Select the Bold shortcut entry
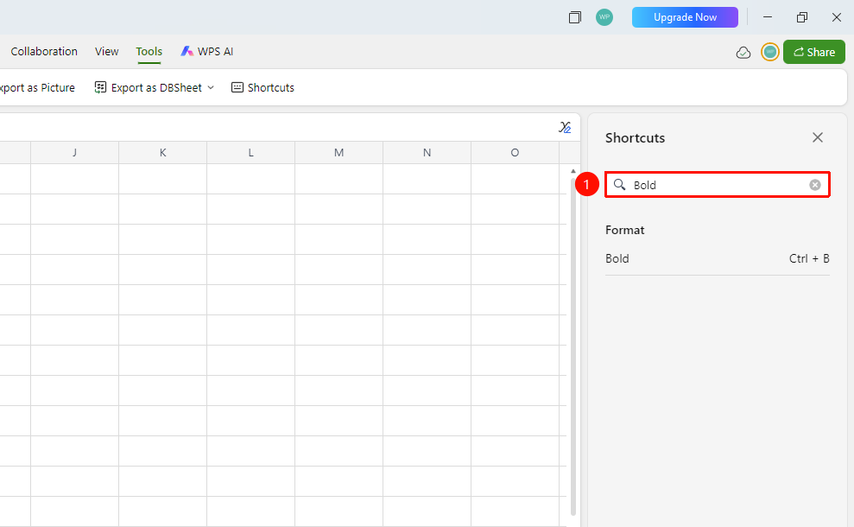This screenshot has width=854, height=527. 718,258
